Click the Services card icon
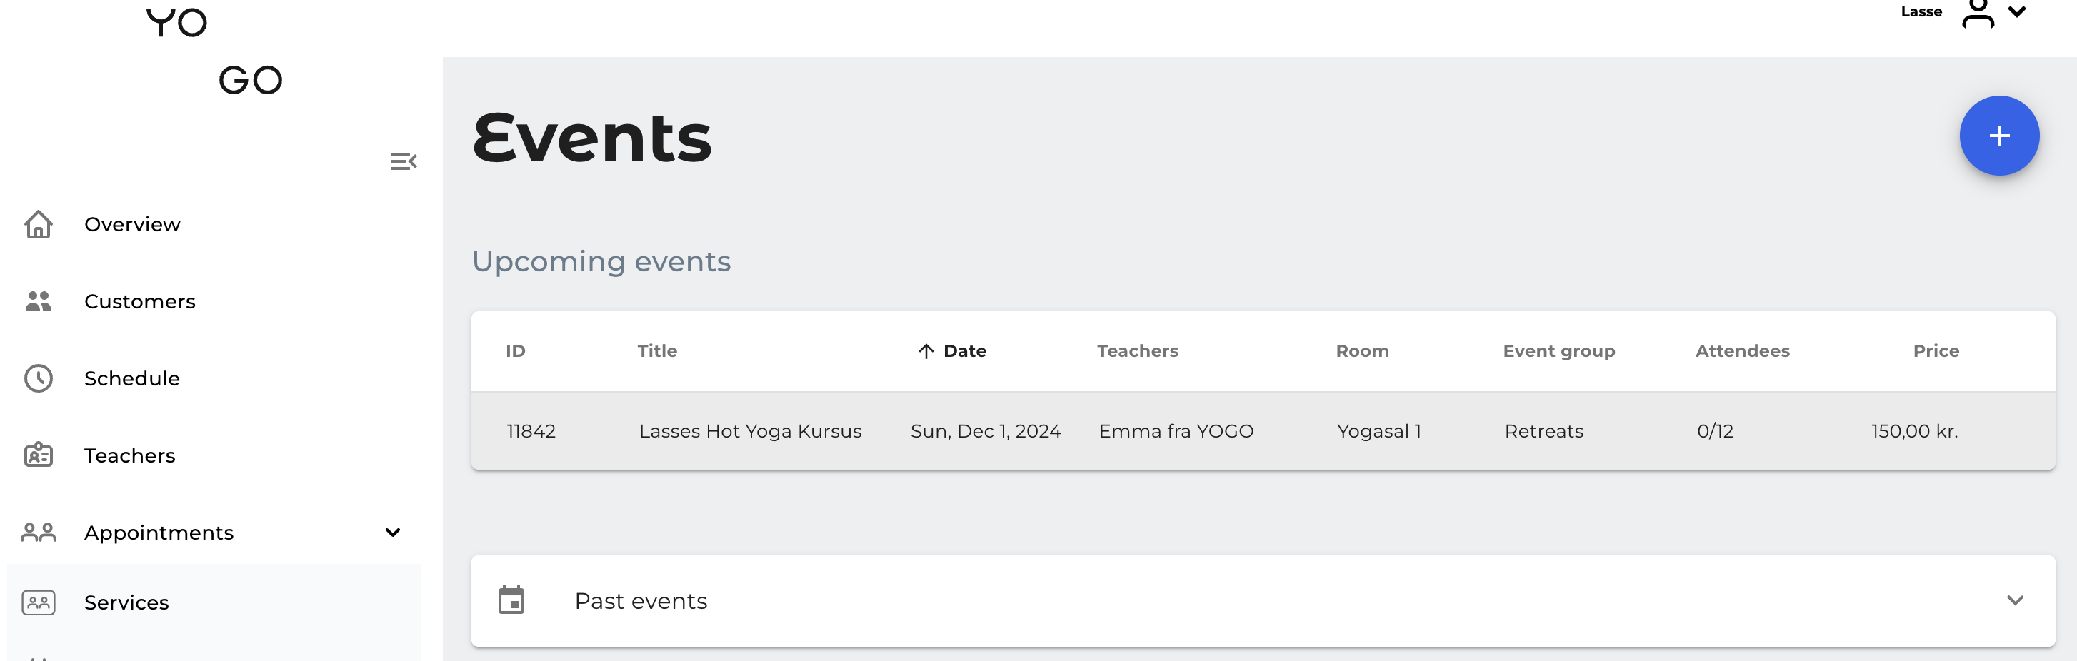This screenshot has height=661, width=2077. pyautogui.click(x=38, y=602)
